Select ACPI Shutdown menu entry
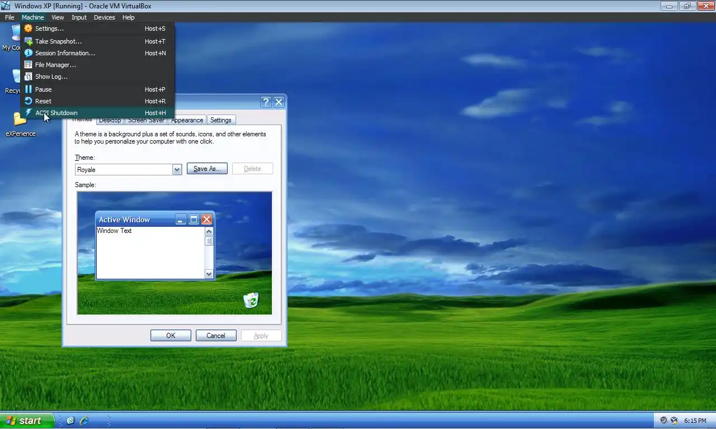716x429 pixels. tap(98, 113)
